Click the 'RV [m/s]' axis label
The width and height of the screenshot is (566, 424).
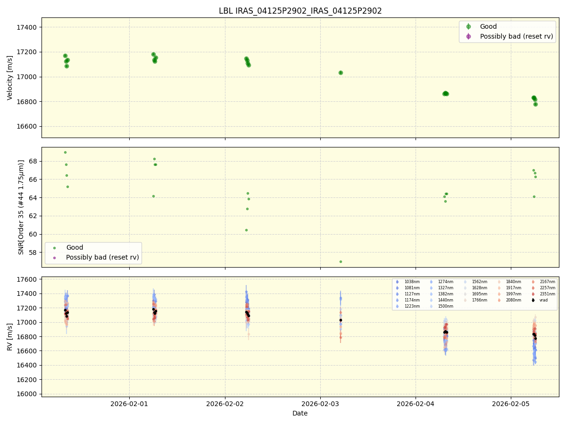coord(10,337)
